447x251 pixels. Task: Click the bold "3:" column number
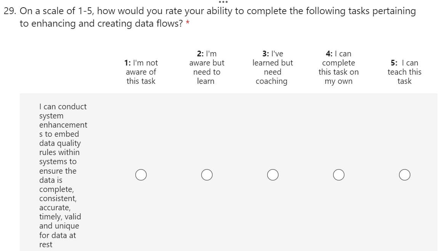[261, 54]
